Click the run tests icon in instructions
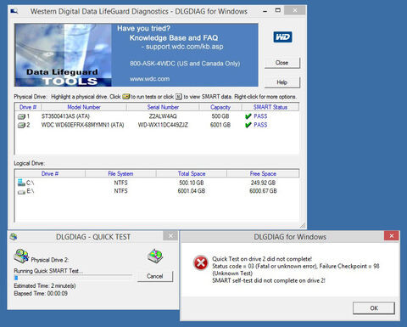This screenshot has height=327, width=407. [x=126, y=97]
